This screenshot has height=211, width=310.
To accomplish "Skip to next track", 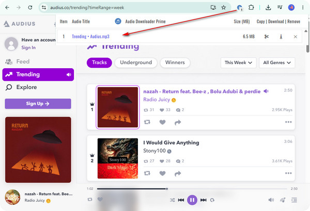I will [204, 200].
